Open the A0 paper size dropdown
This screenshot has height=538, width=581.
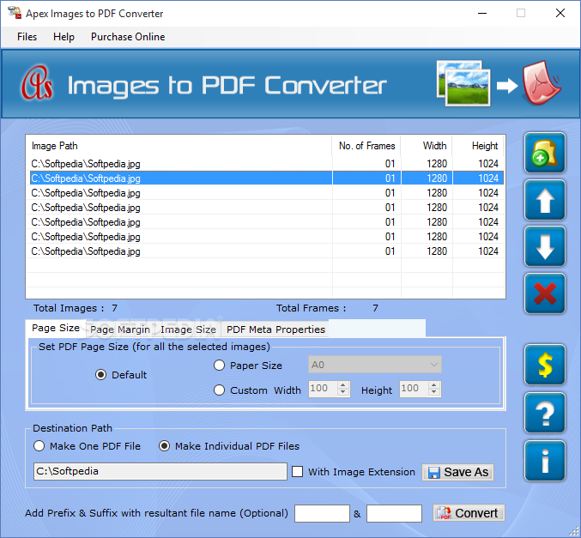pos(375,365)
